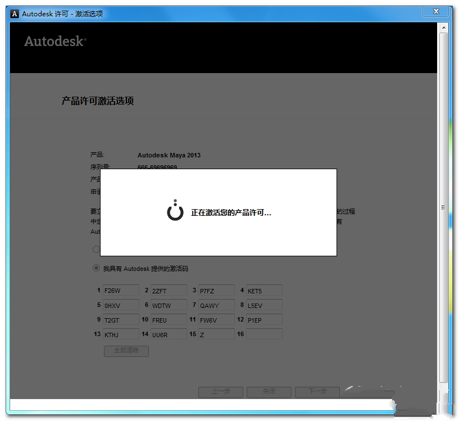Click the 下一步 next button

click(x=317, y=392)
